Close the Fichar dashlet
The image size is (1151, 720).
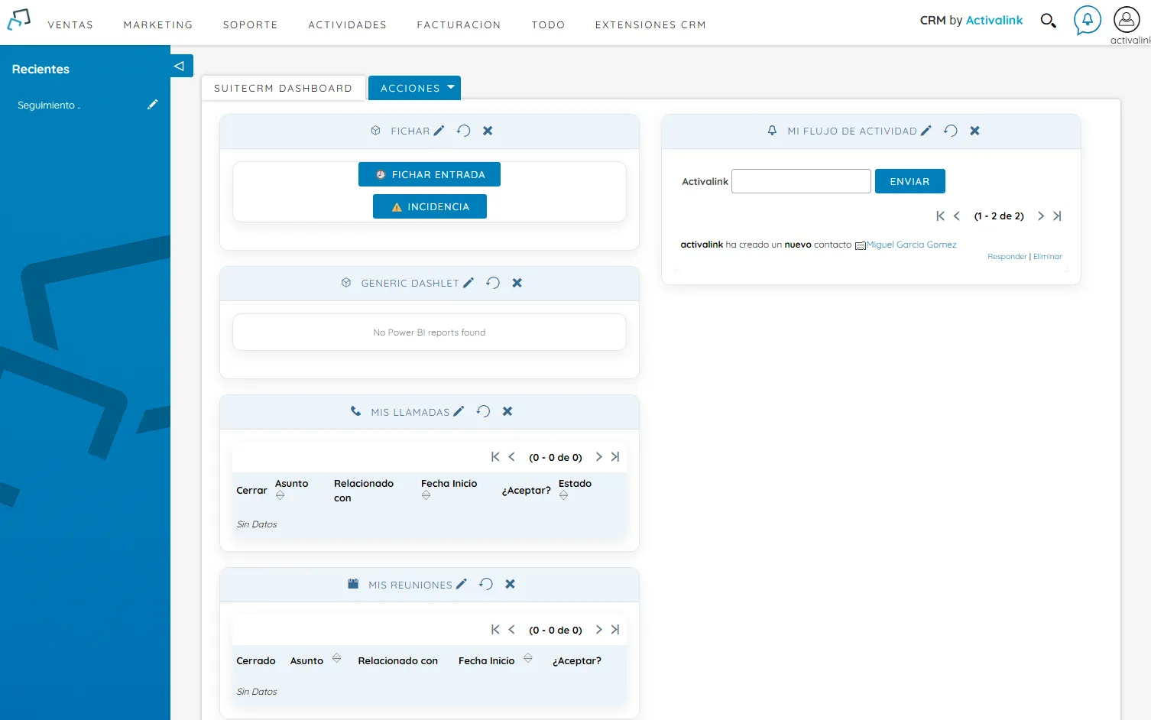[x=488, y=131]
